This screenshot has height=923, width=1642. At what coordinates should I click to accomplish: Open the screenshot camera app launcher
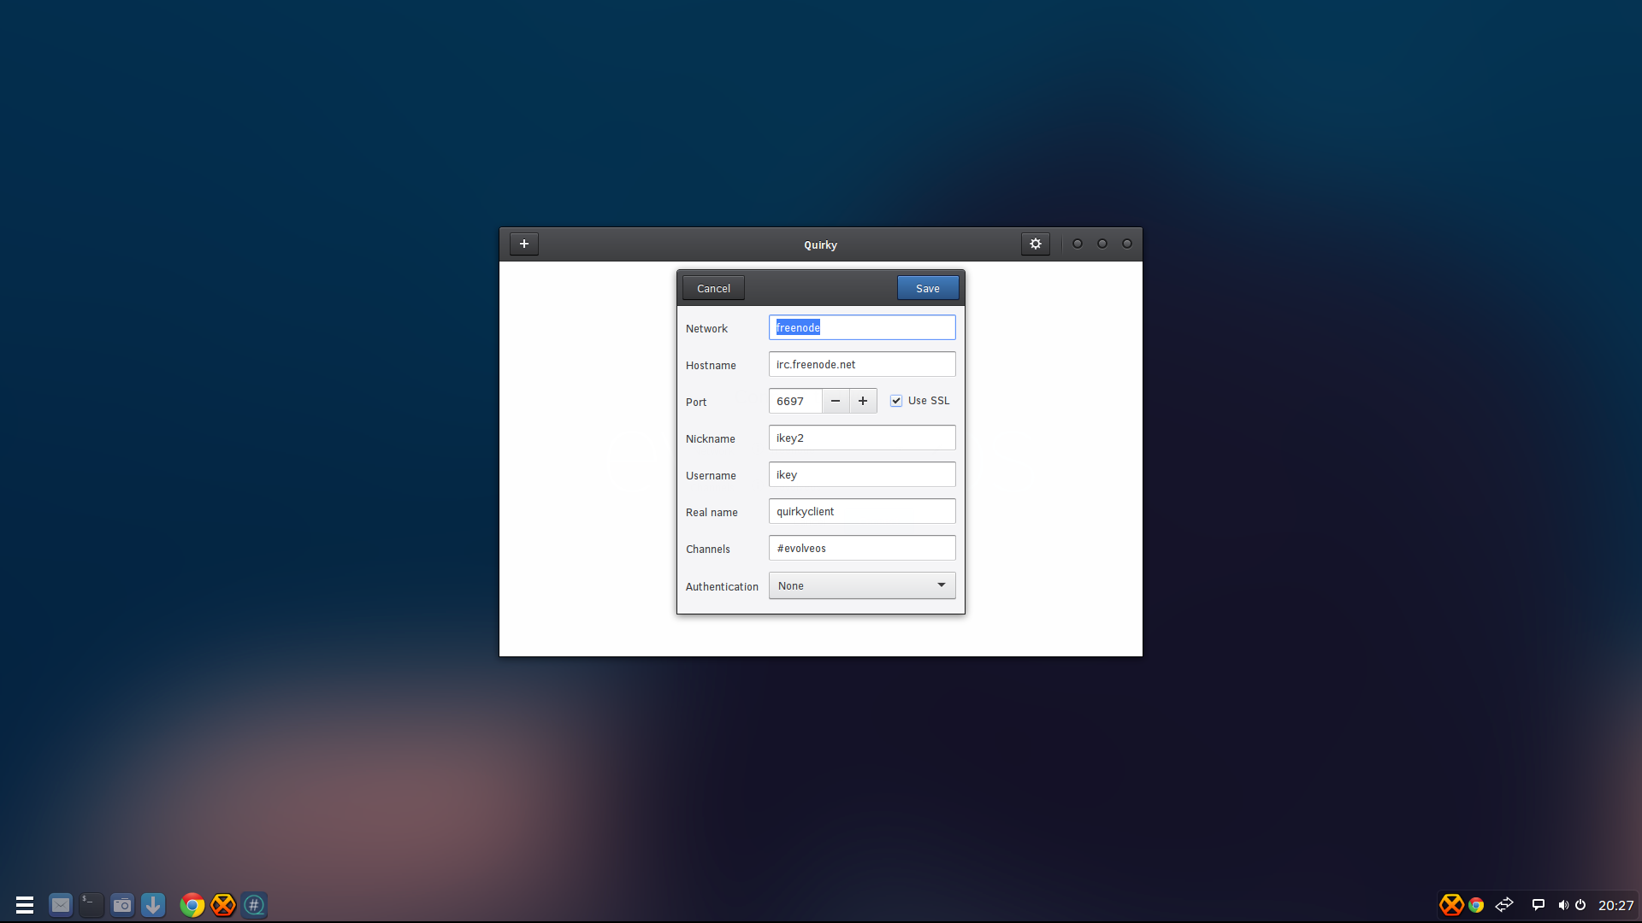(122, 905)
